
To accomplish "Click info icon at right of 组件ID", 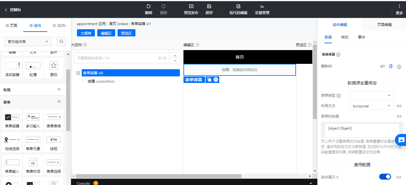I will (x=399, y=67).
